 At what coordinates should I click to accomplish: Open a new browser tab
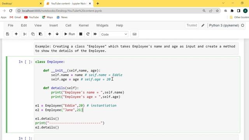coord(98,3)
